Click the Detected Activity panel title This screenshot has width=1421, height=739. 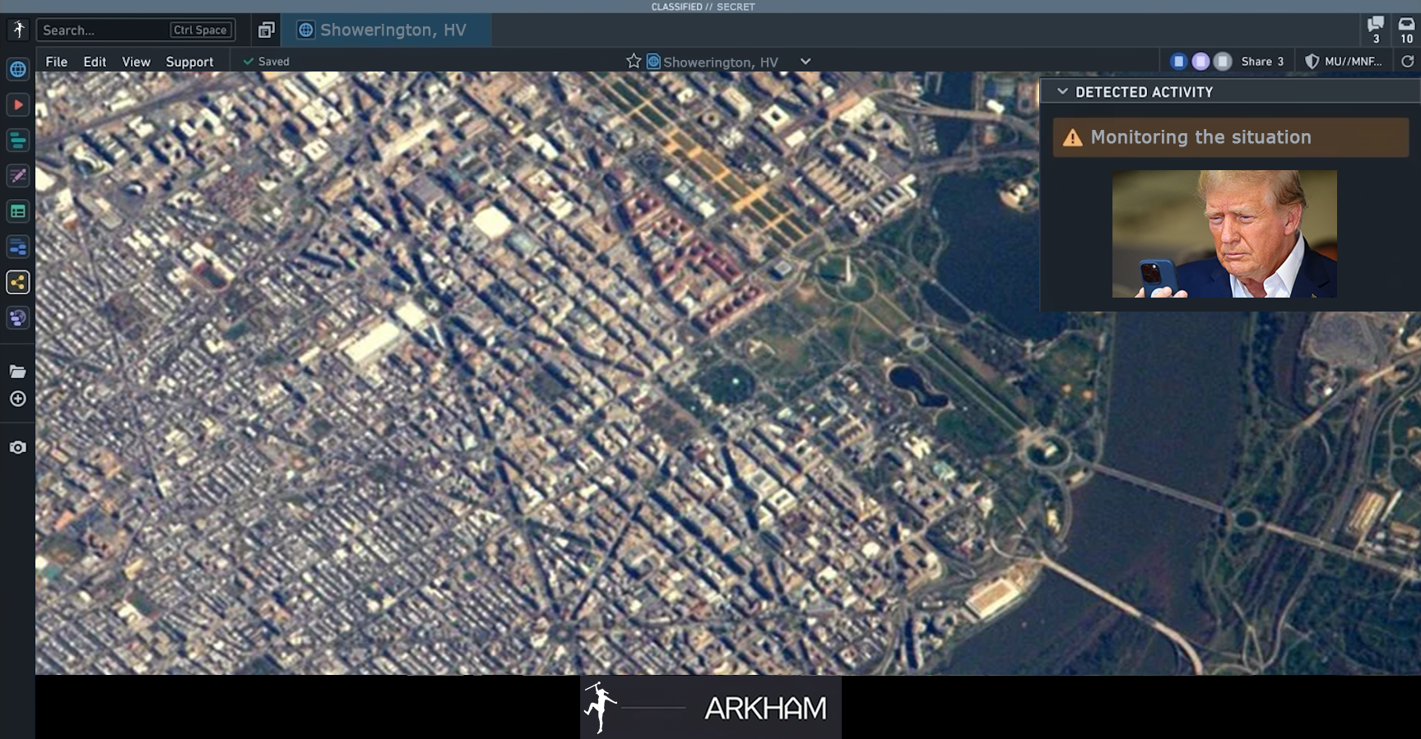[1144, 92]
